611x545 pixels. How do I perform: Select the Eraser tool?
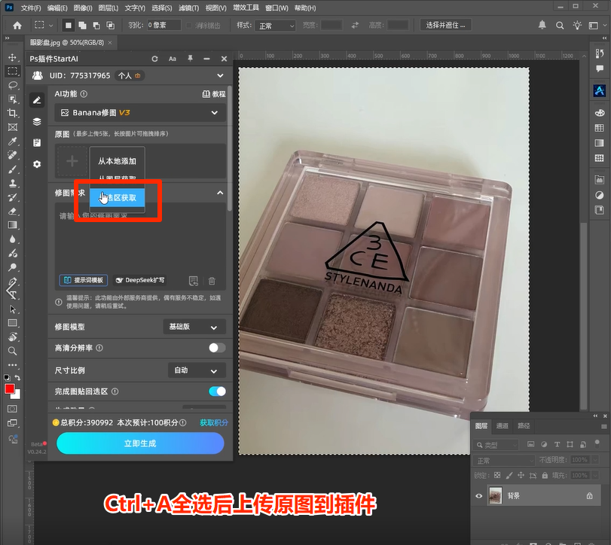click(13, 211)
